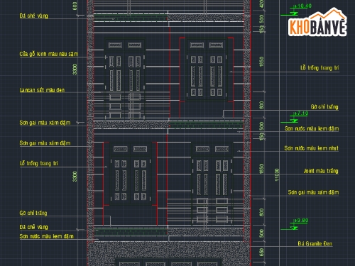The image size is (355, 266).
Task: Click 'Sơn gai màu xám đậm' below 'Joint màu trắng'
Action: point(313,192)
